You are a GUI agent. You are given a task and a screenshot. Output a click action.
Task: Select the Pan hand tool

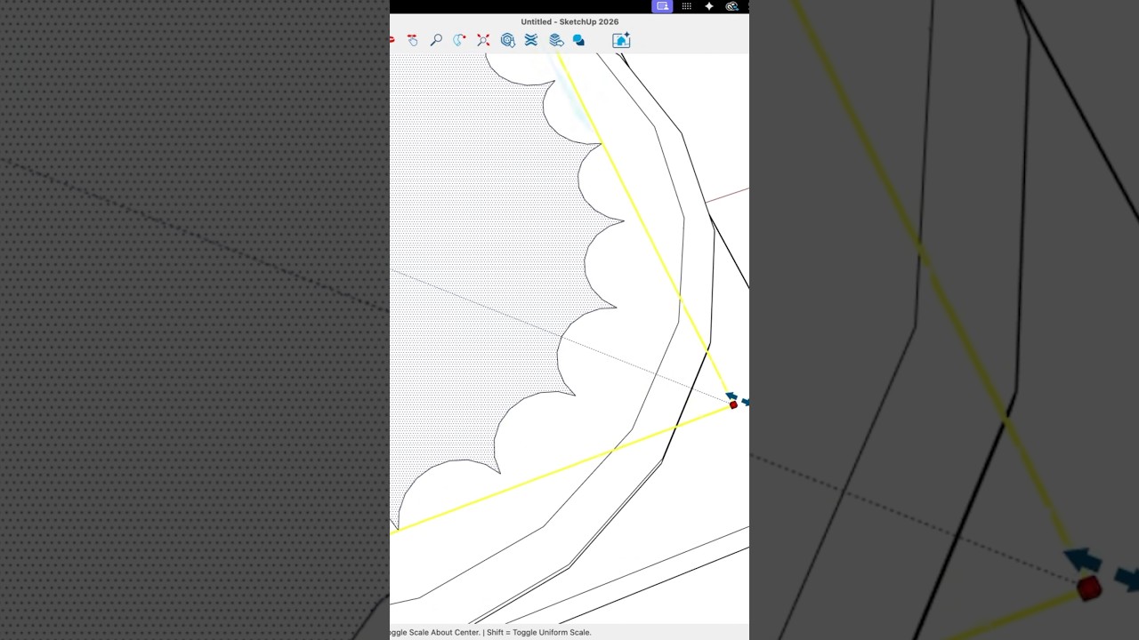[x=412, y=40]
